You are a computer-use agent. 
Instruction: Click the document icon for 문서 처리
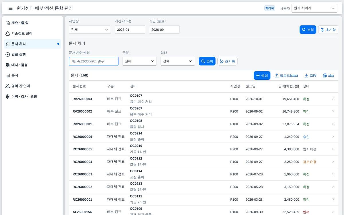click(8, 44)
